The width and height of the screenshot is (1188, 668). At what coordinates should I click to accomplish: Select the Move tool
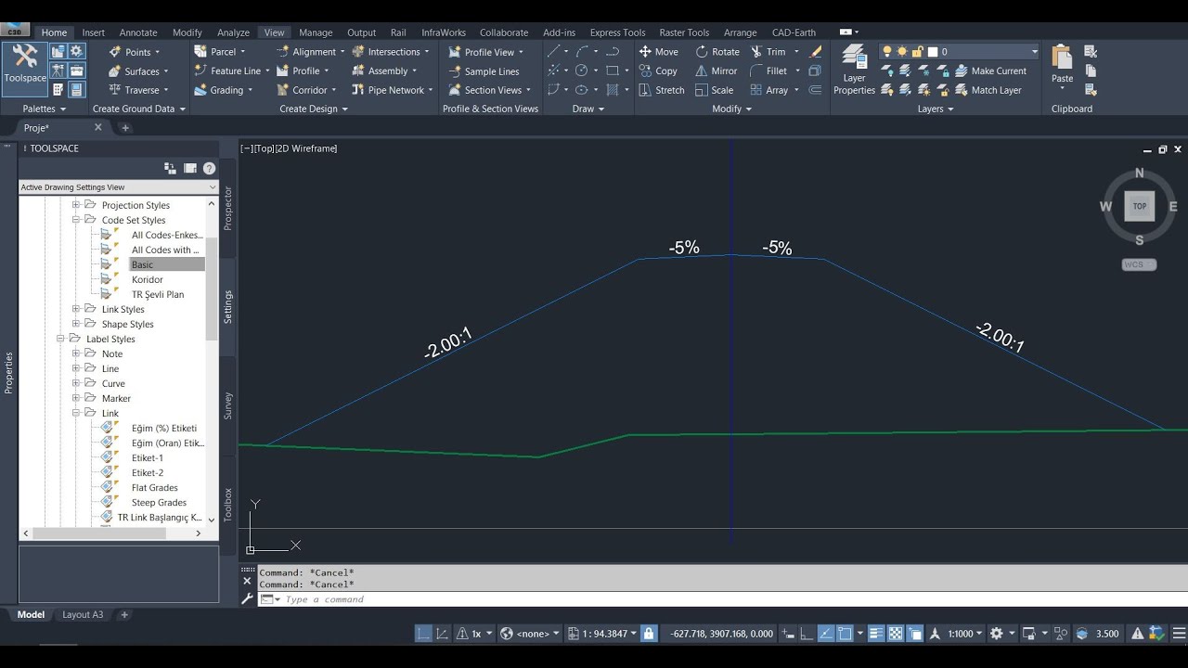pyautogui.click(x=658, y=52)
